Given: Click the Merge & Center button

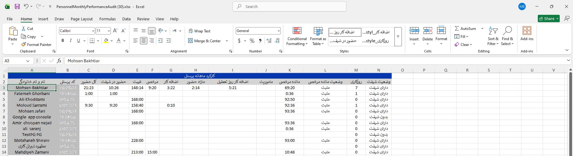Looking at the screenshot, I should (204, 41).
